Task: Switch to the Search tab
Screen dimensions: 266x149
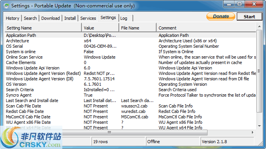Action: (x=30, y=18)
